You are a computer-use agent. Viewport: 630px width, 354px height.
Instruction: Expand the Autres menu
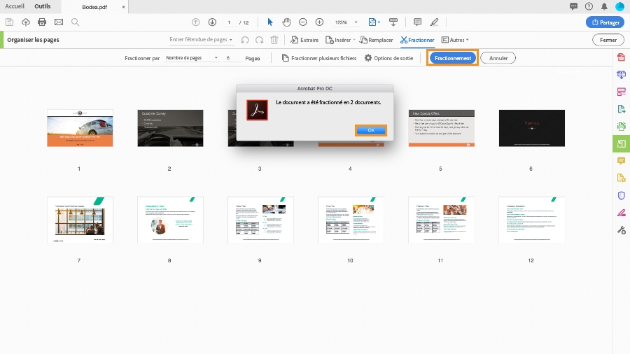[455, 40]
